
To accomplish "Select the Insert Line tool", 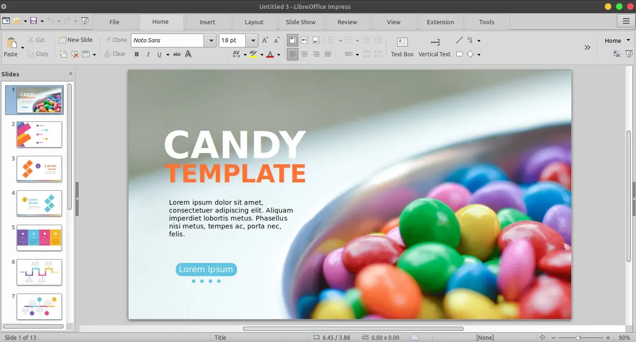I will [459, 40].
